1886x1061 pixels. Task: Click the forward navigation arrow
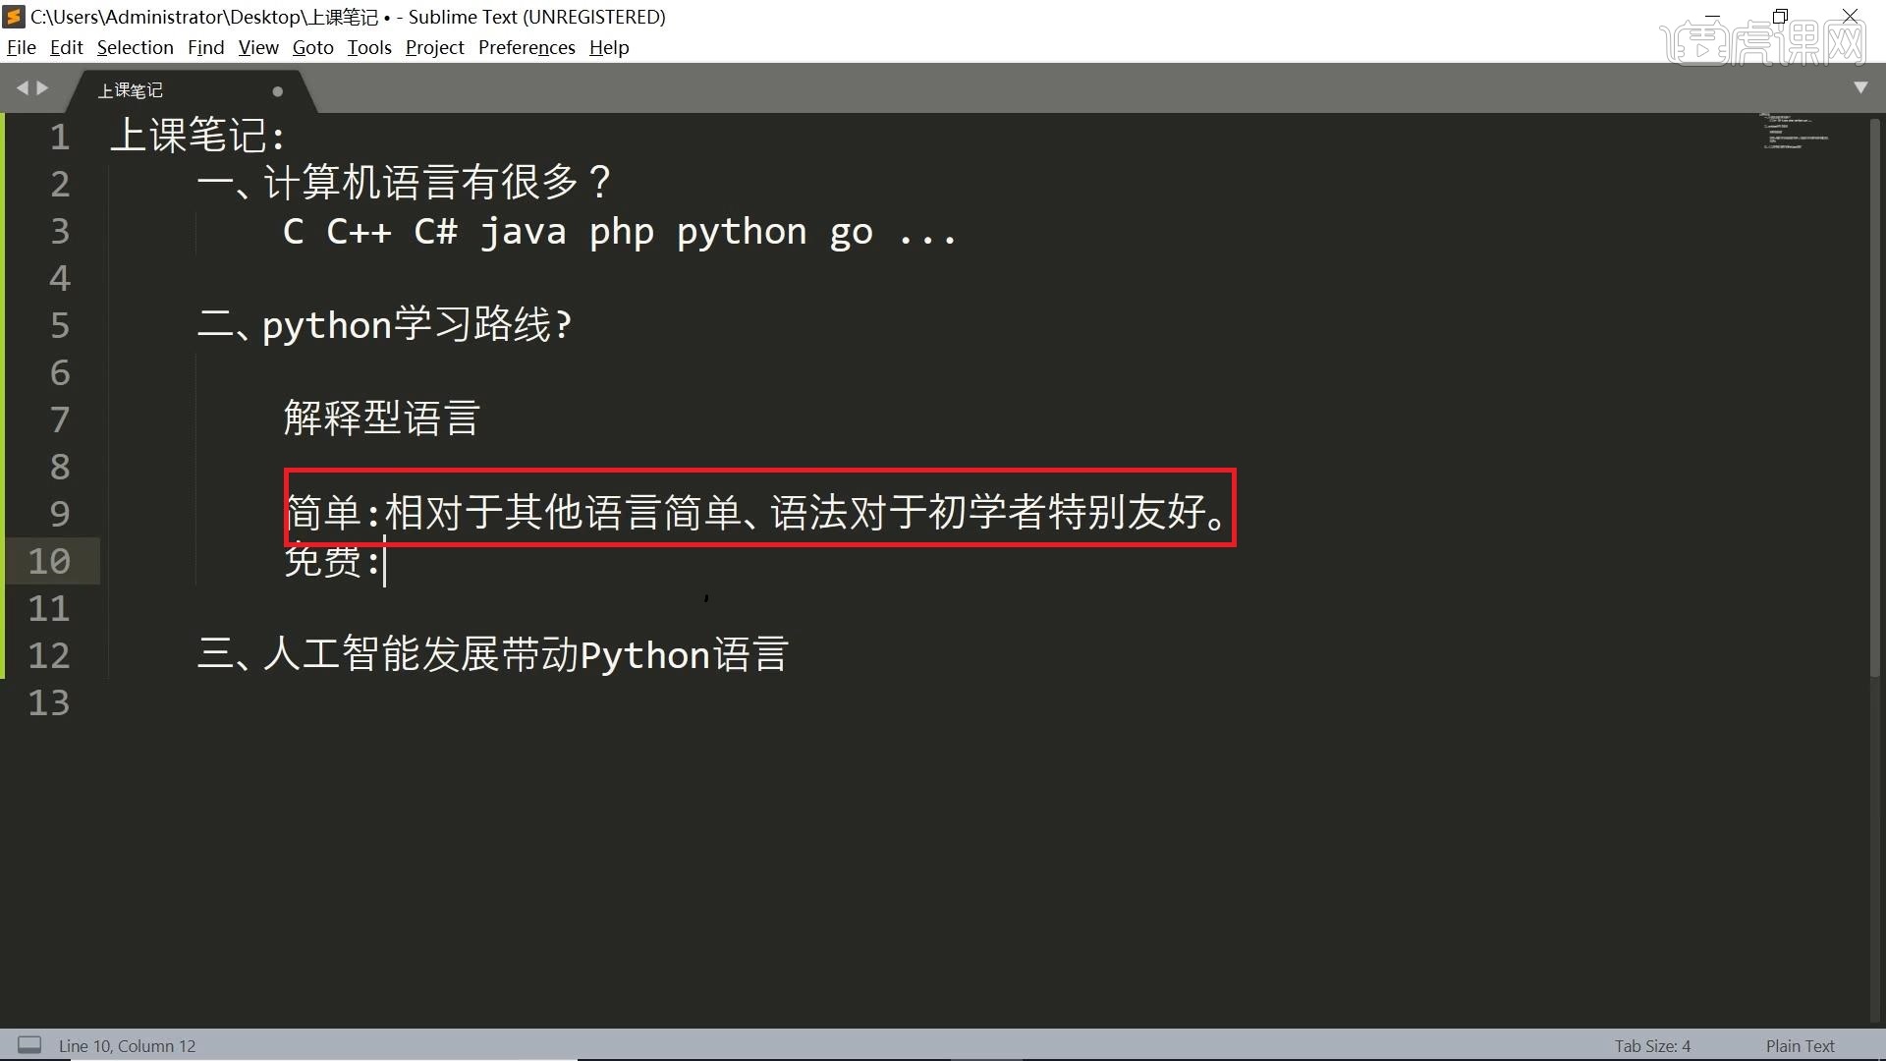pyautogui.click(x=44, y=87)
